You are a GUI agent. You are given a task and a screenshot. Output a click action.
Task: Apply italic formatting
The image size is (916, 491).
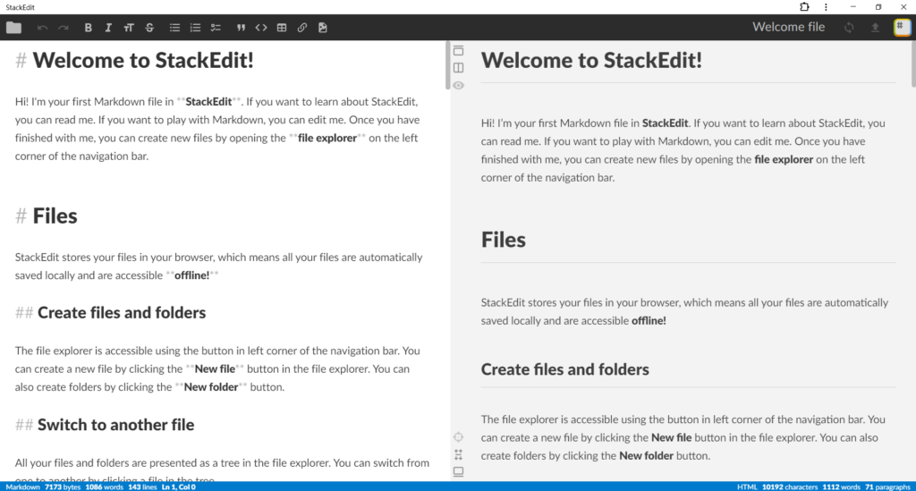pos(108,28)
